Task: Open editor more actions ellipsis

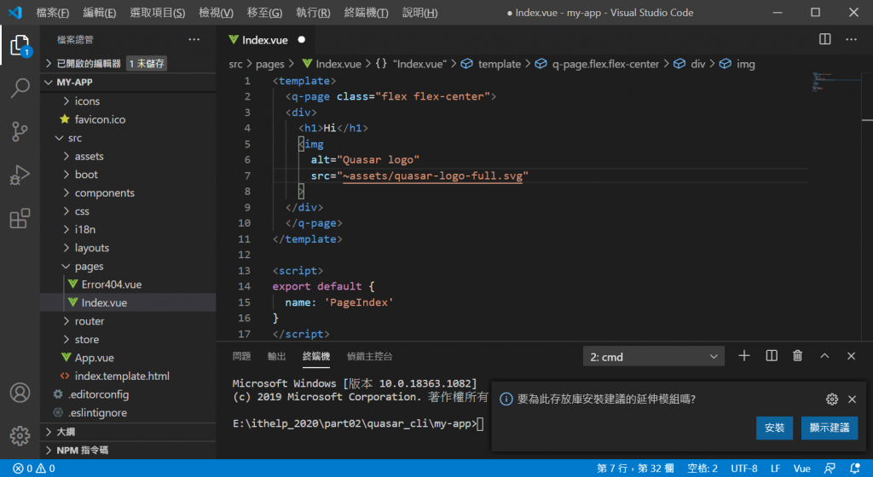Action: tap(852, 39)
